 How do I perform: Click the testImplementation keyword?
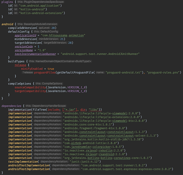(x=23, y=162)
